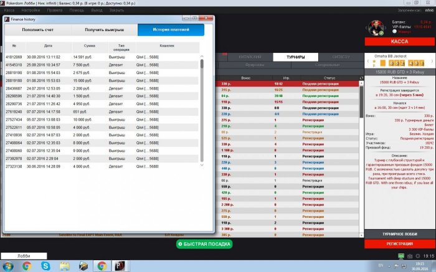Sort payments by Тип операции column header
The image size is (436, 272).
coord(121,47)
